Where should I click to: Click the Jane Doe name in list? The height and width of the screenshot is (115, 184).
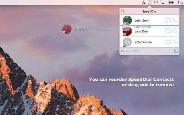[x=141, y=31]
